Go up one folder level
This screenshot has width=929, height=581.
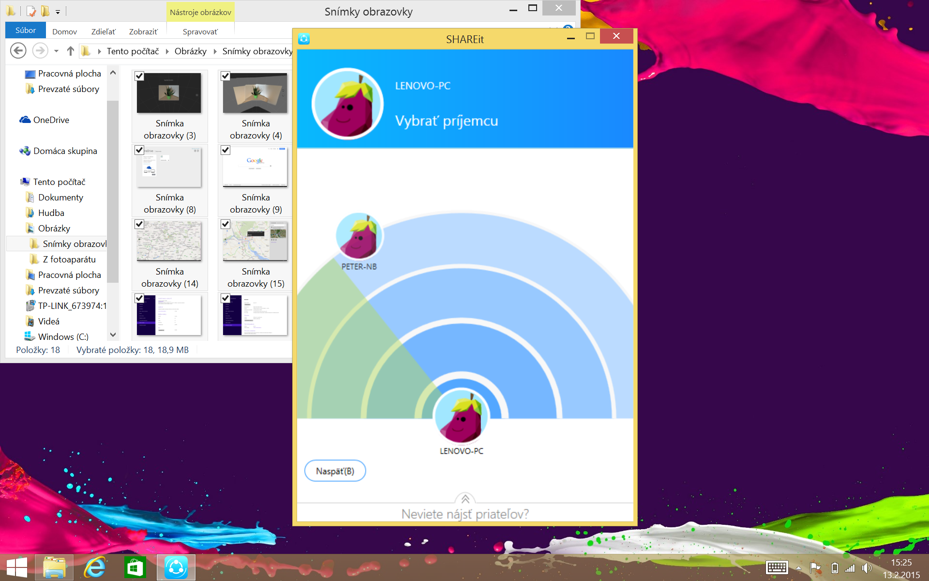(x=71, y=51)
